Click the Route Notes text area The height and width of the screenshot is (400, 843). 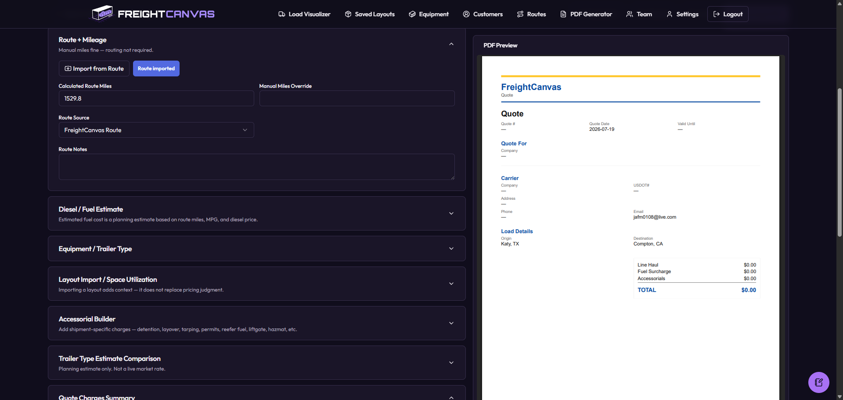(257, 167)
